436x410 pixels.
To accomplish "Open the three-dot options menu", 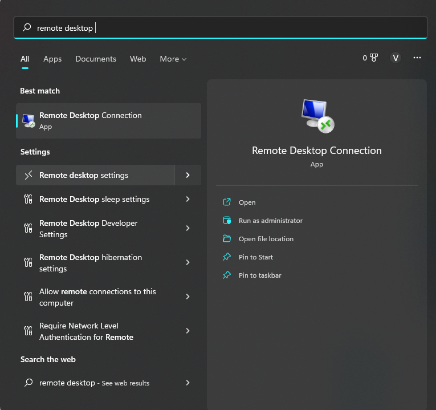I will coord(417,58).
